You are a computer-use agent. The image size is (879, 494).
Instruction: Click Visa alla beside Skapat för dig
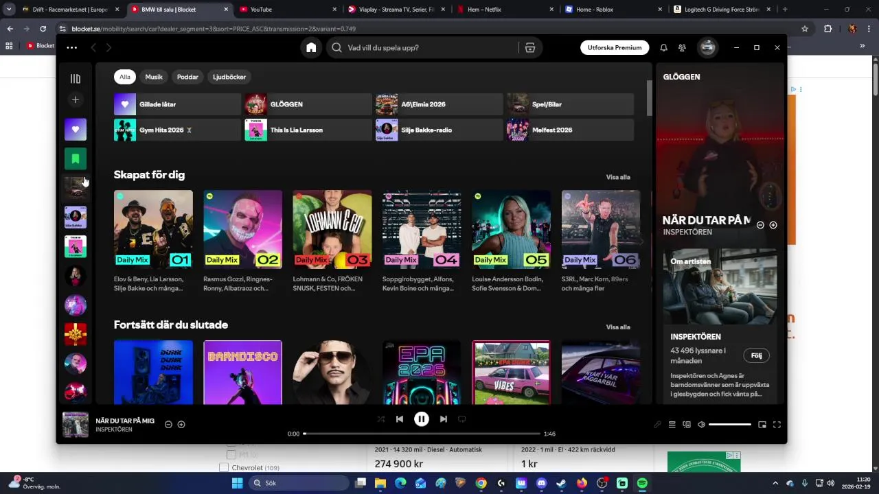pos(618,177)
